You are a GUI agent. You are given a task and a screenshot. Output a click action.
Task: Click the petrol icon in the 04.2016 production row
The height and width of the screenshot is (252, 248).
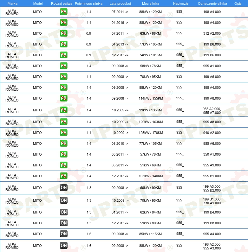(x=63, y=23)
